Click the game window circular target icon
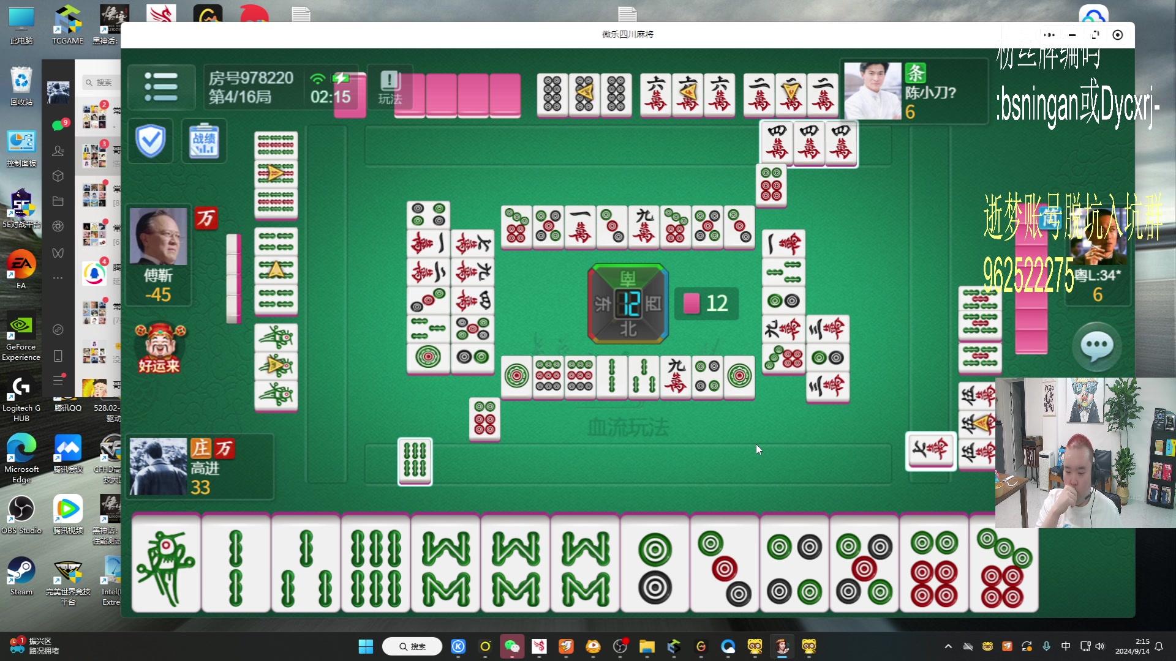1176x661 pixels. click(1118, 35)
